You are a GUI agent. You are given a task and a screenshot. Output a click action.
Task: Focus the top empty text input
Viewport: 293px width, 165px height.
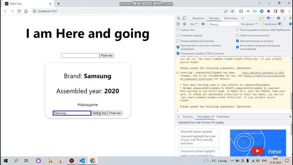click(81, 55)
